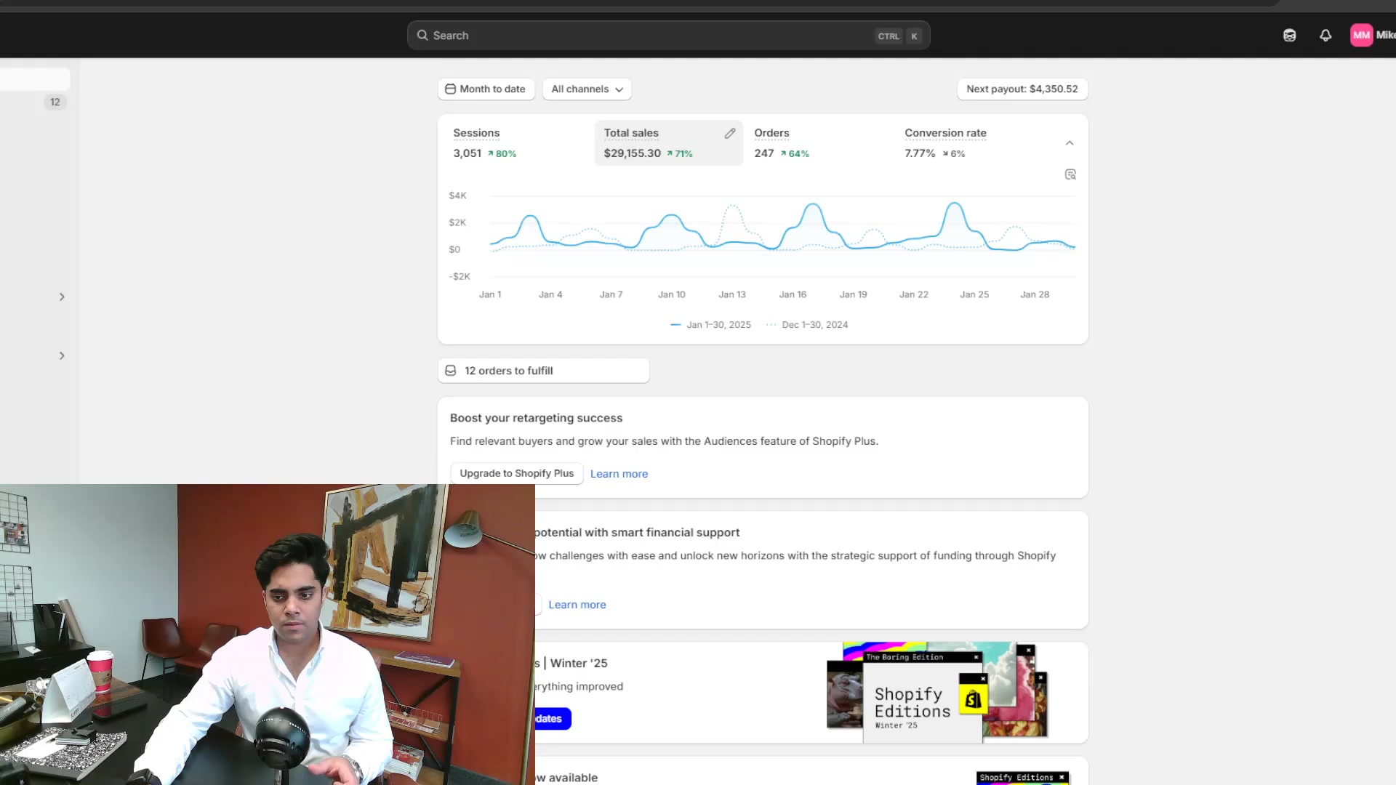The image size is (1396, 785).
Task: Click Upgrade to Shopify Plus
Action: point(516,473)
